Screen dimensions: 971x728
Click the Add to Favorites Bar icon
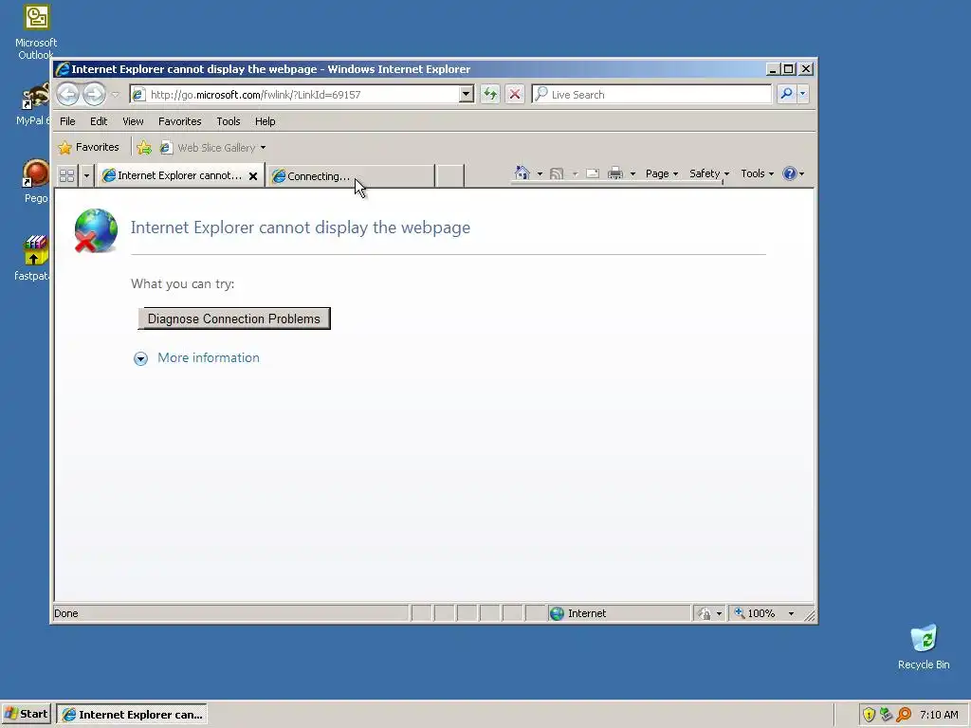(x=144, y=147)
